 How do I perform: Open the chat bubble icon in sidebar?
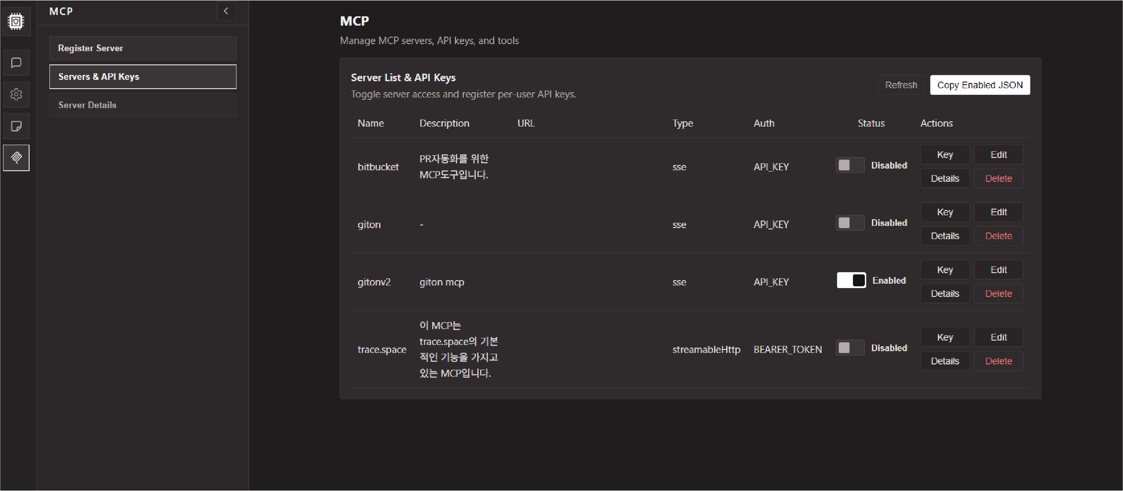[16, 63]
